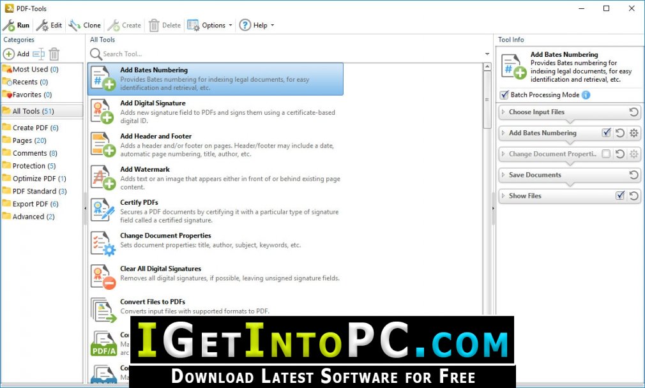Select the Add Header and Footer icon
Screen dimensions: 645x388
(x=103, y=145)
